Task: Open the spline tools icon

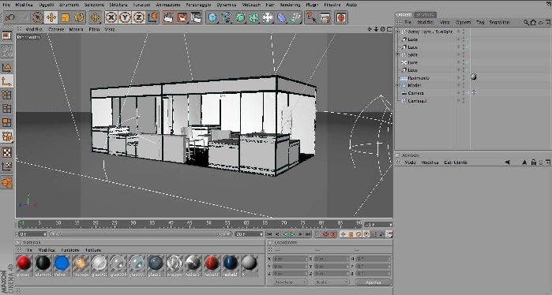Action: [226, 17]
